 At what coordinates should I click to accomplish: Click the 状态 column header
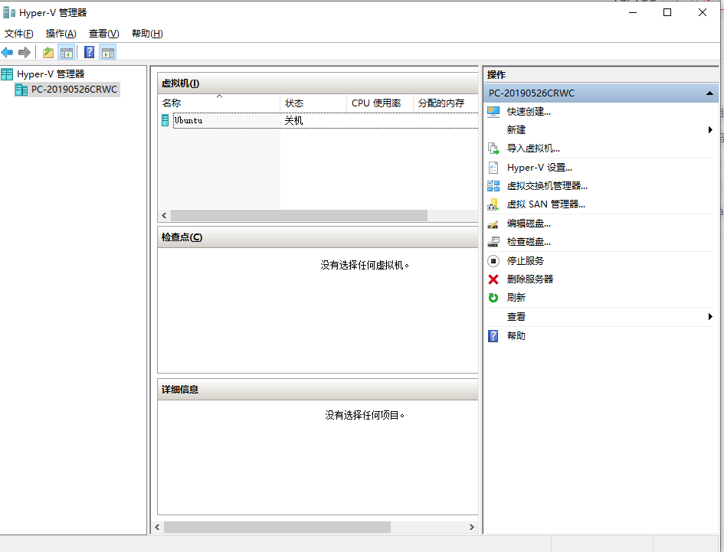(x=313, y=103)
